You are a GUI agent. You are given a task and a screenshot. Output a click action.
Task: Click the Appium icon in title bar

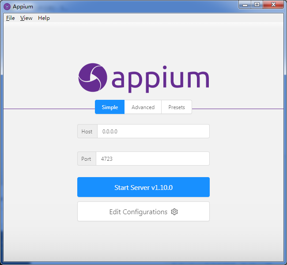click(7, 7)
